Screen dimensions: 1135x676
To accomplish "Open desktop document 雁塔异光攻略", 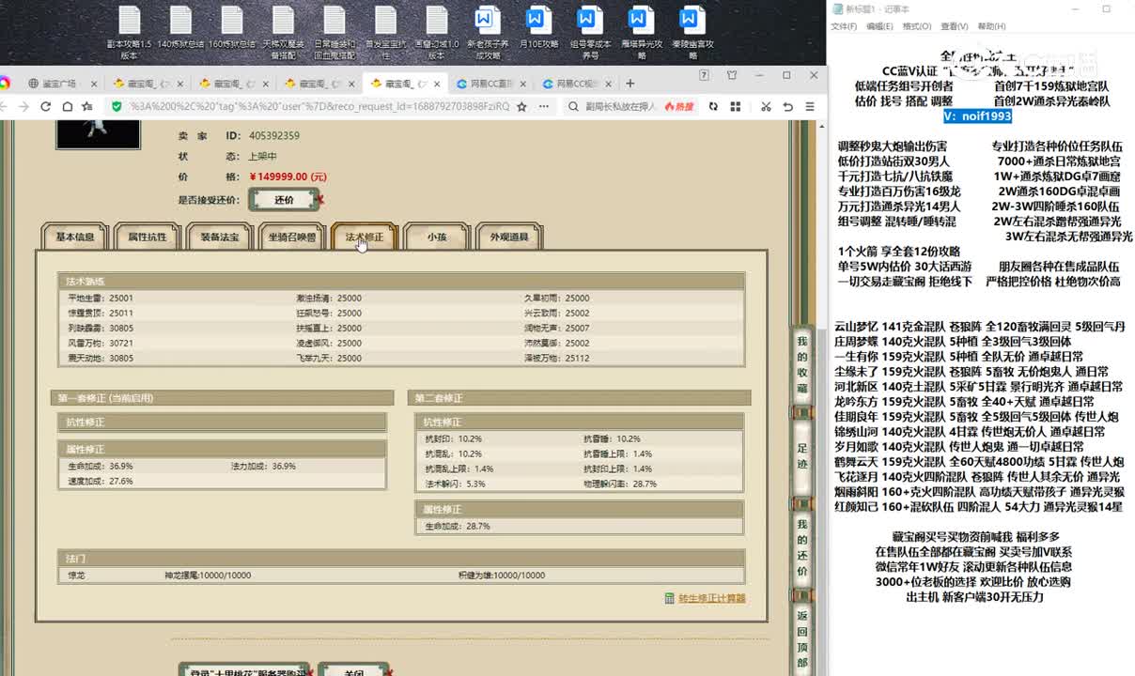I will click(642, 32).
